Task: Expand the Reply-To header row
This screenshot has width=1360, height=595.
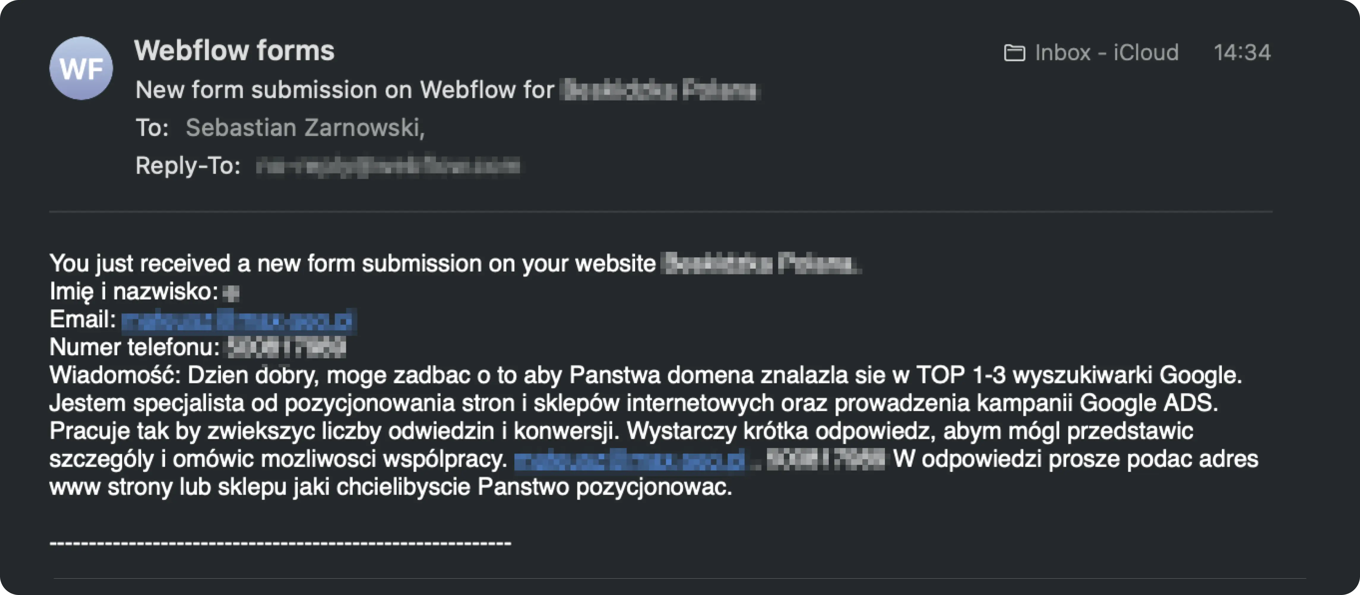Action: click(x=187, y=166)
